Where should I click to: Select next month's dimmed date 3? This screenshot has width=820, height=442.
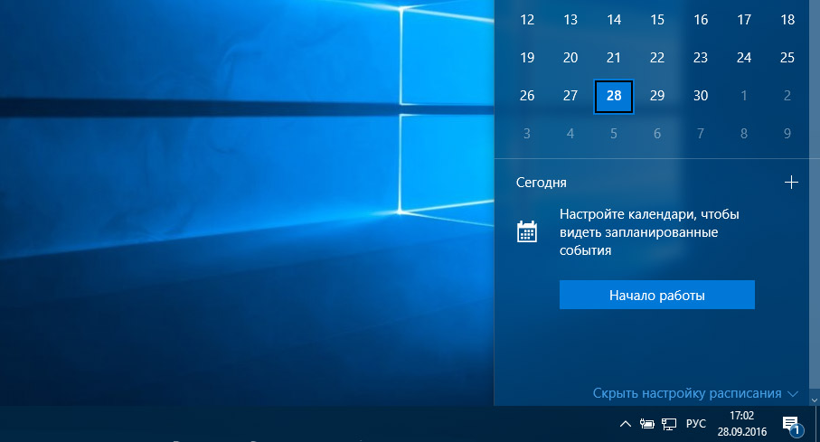tap(527, 134)
